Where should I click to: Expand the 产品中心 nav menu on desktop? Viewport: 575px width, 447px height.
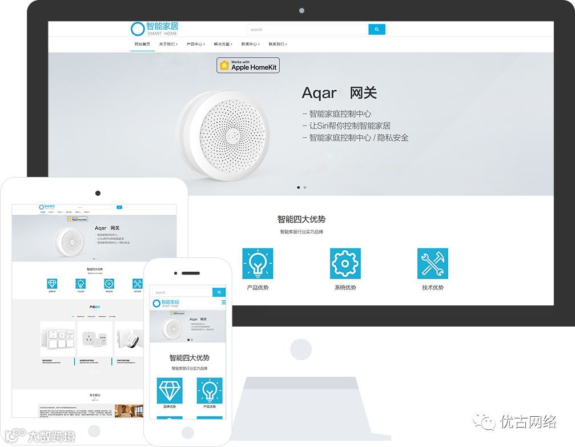pos(195,44)
